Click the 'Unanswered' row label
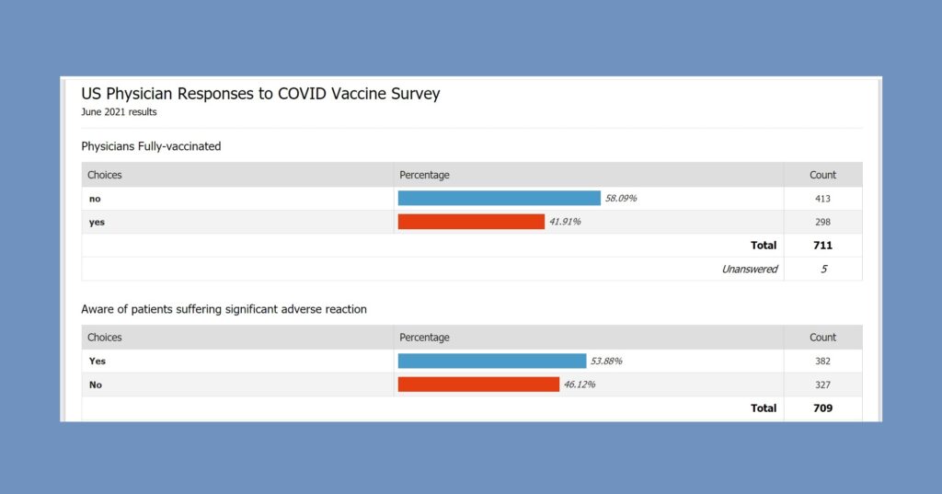The image size is (942, 494). click(749, 270)
